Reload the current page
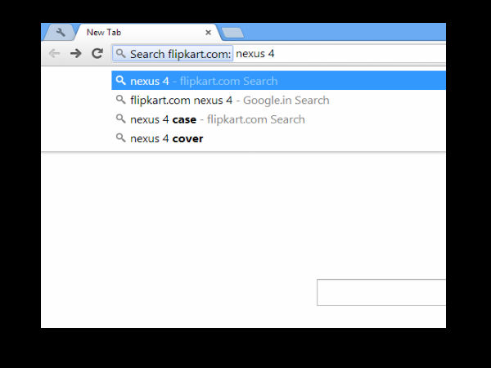This screenshot has width=491, height=368. tap(97, 53)
